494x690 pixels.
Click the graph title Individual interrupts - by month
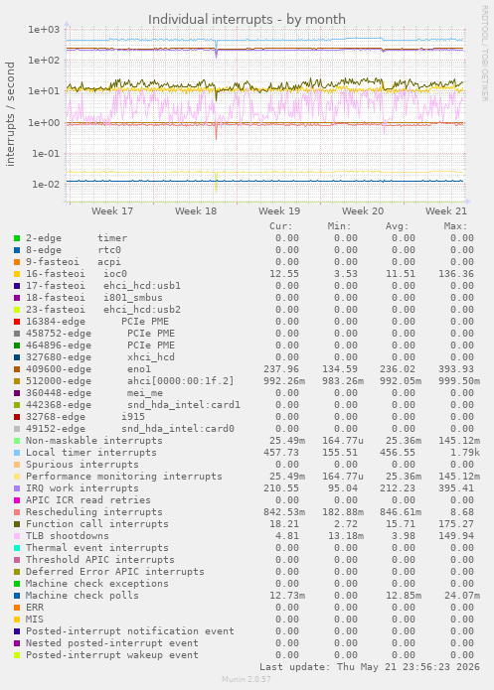click(247, 20)
